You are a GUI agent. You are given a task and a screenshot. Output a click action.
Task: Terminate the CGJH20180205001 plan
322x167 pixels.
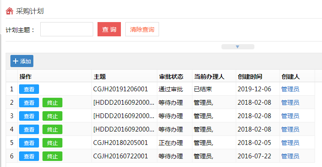coord(52,143)
